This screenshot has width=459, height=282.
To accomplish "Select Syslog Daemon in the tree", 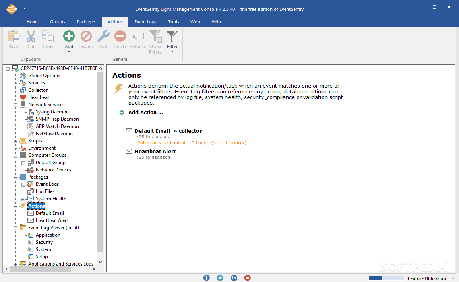I will 52,112.
